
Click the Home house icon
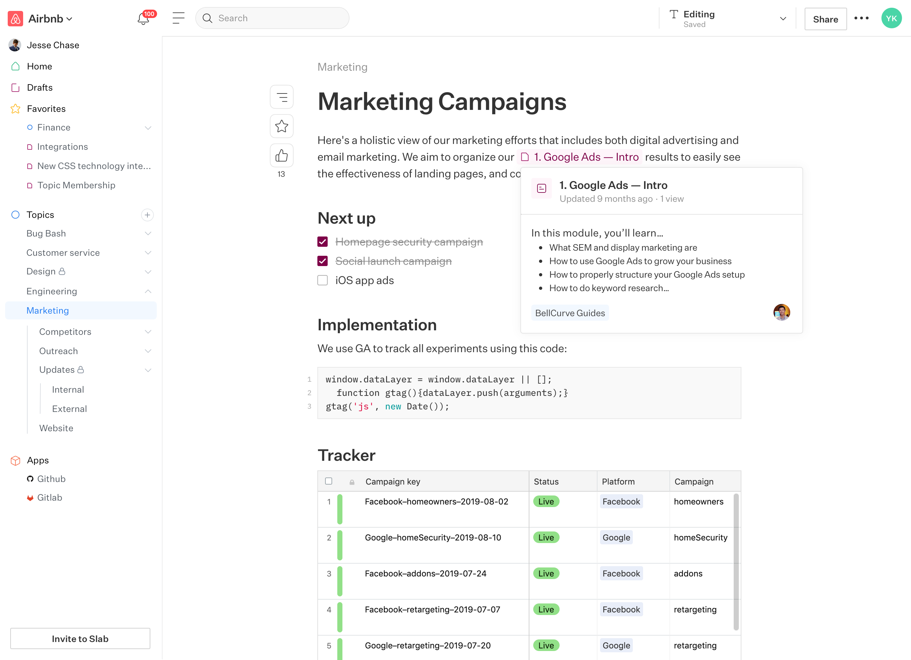[x=15, y=66]
